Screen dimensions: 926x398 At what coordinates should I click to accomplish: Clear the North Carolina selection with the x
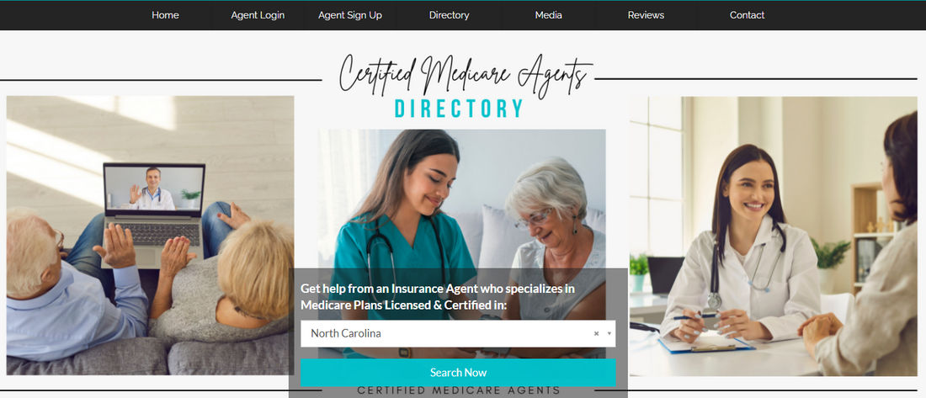click(596, 334)
